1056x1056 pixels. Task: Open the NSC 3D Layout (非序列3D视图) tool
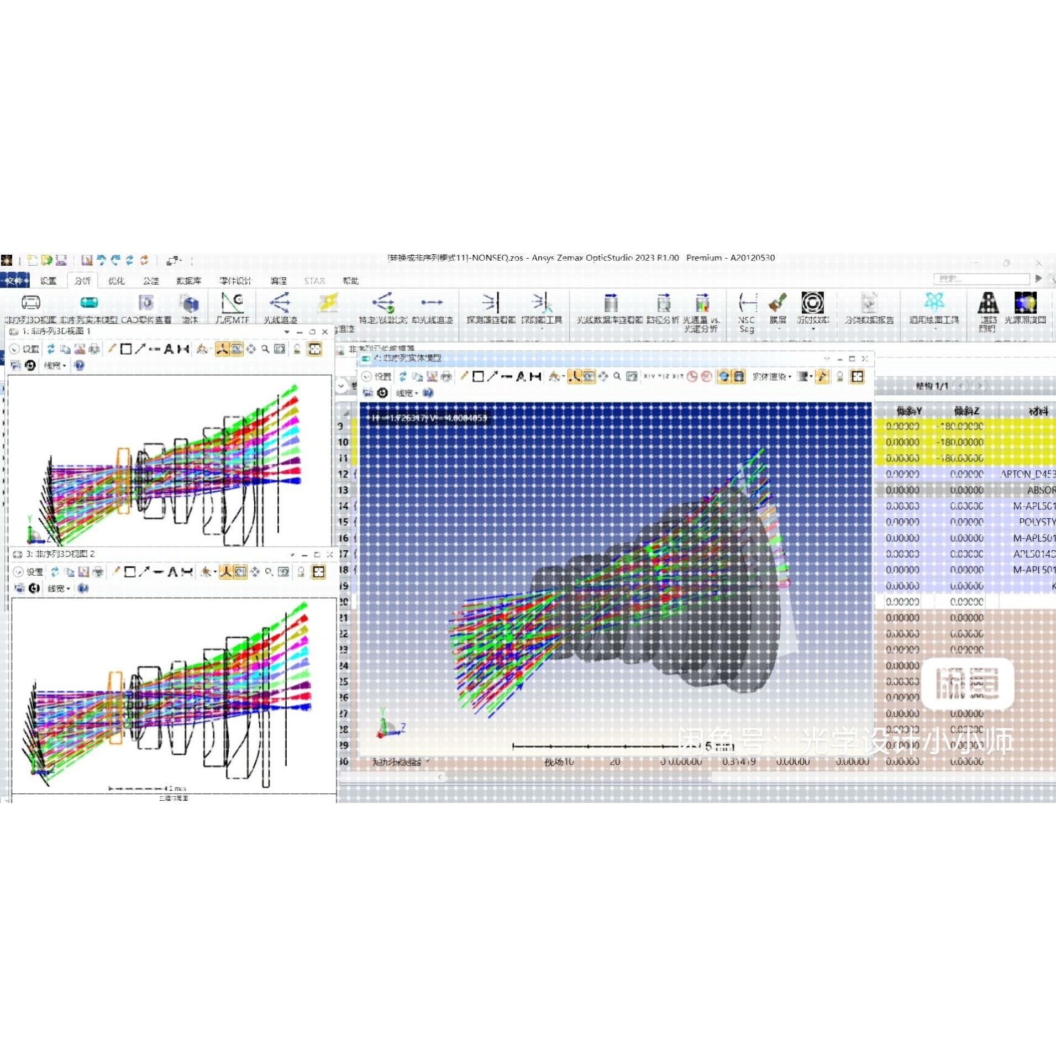pos(31,308)
